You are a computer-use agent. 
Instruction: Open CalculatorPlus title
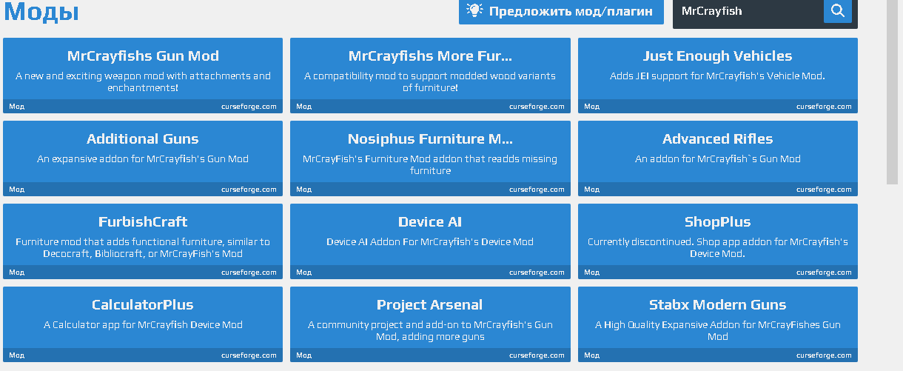click(143, 305)
